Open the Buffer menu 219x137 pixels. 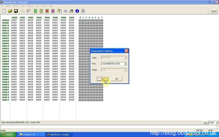(x=8, y=6)
